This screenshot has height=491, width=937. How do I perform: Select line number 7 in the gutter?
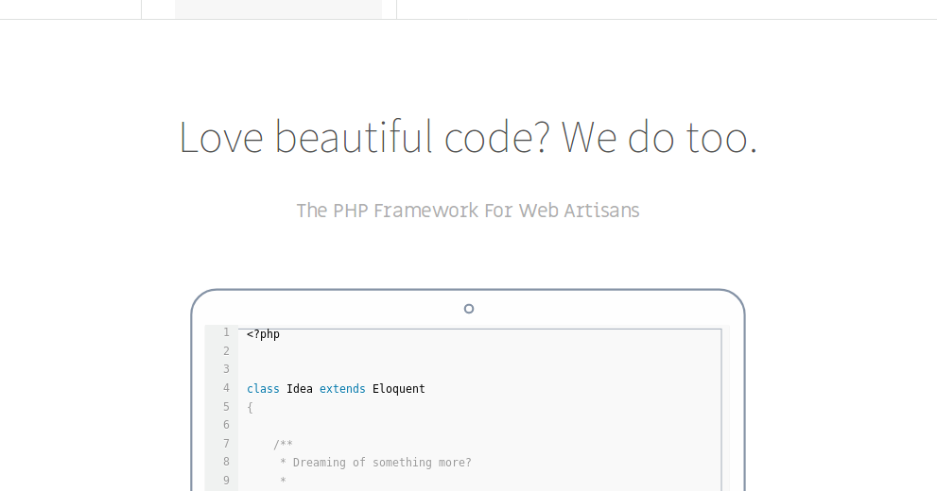pyautogui.click(x=226, y=444)
